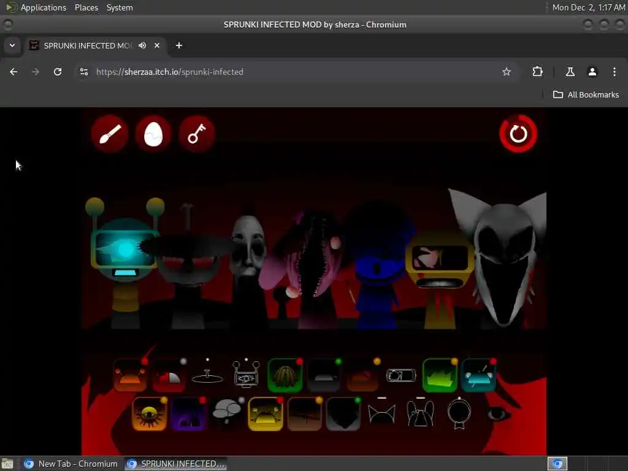Open the profile account button
Viewport: 628px width, 471px height.
click(592, 72)
